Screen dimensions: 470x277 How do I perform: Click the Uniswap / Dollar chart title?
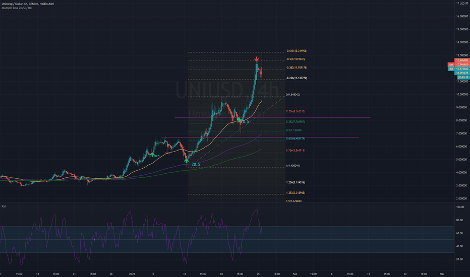coord(28,4)
